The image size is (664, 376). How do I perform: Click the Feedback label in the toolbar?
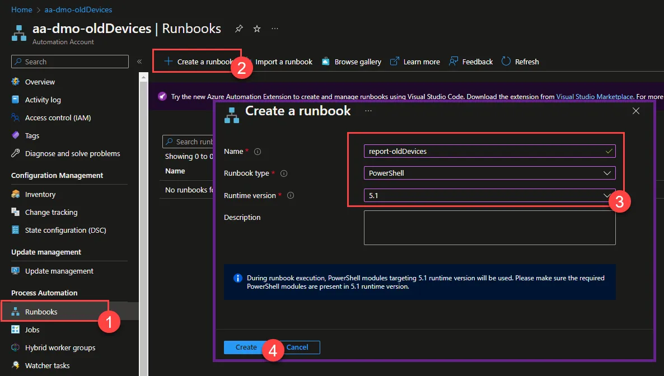click(x=477, y=62)
